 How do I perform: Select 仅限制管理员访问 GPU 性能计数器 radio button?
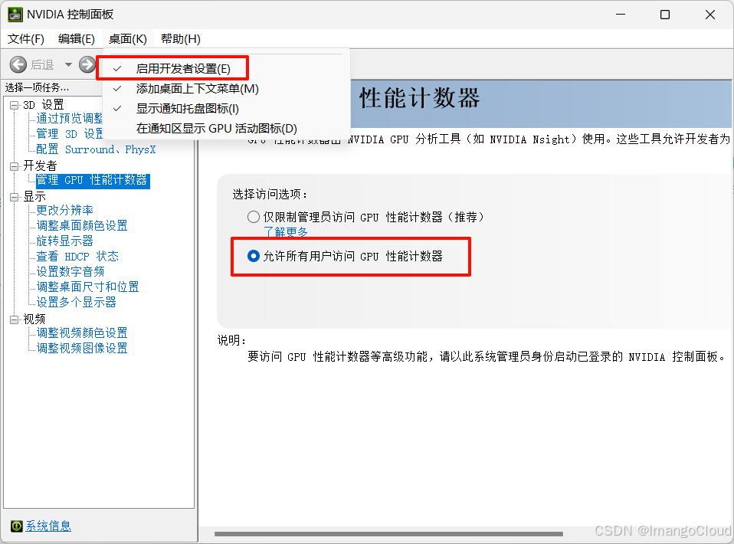click(x=254, y=217)
